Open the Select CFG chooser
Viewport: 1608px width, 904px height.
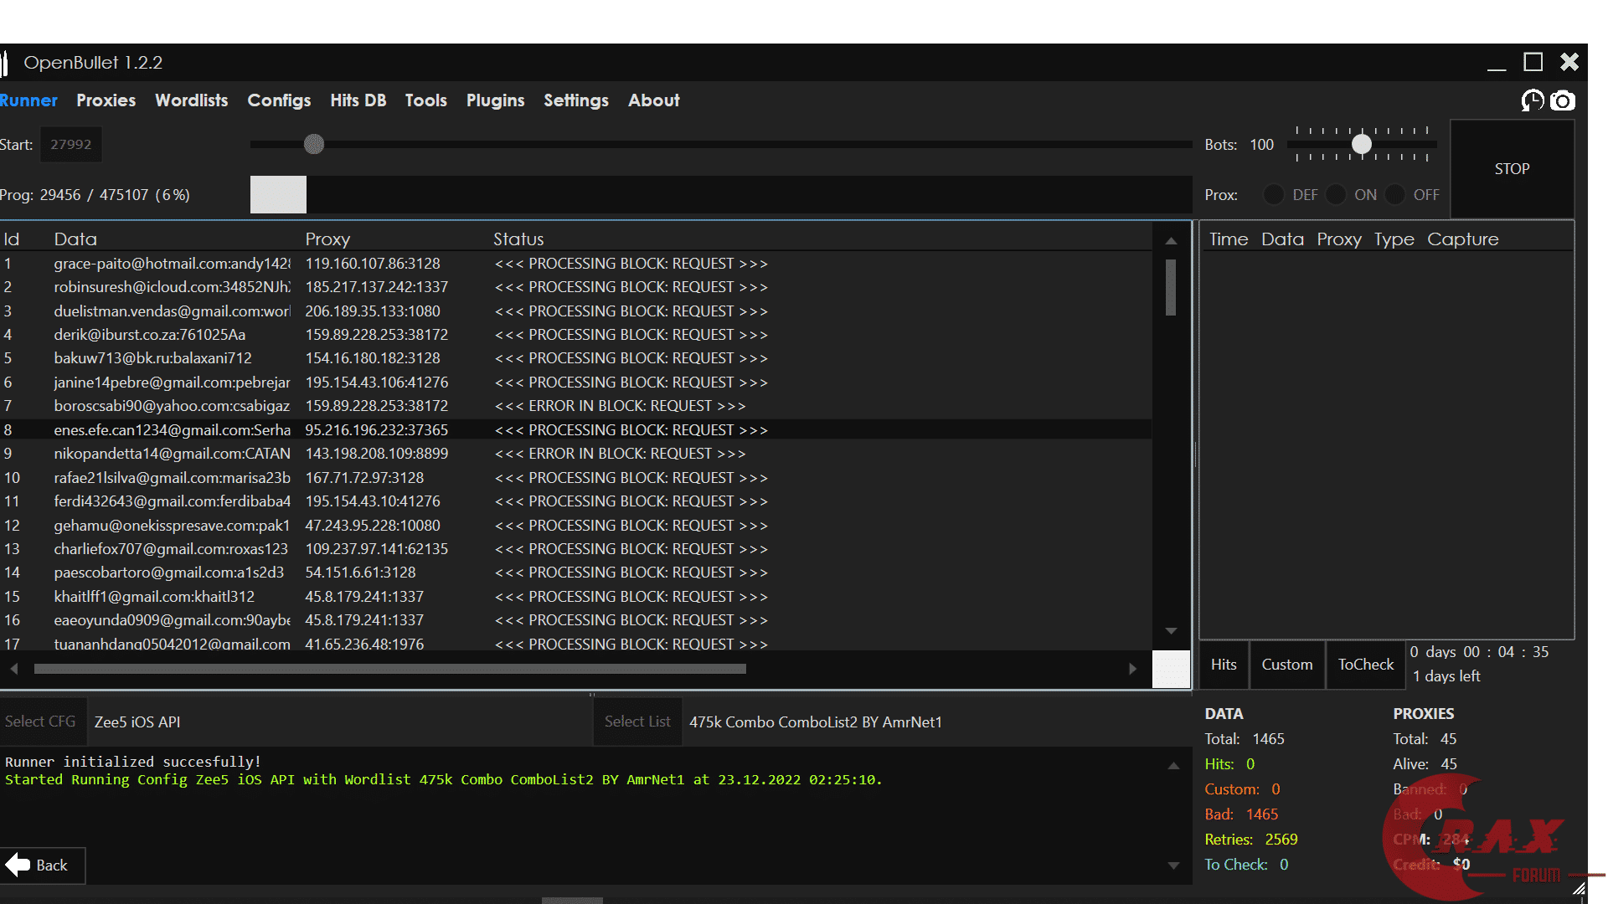pyautogui.click(x=40, y=722)
